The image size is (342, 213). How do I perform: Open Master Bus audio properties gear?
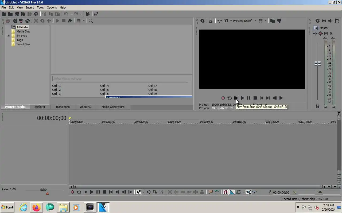coord(317,21)
